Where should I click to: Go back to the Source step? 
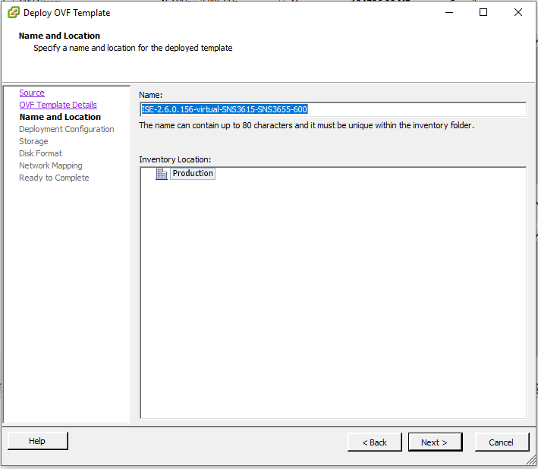(32, 93)
